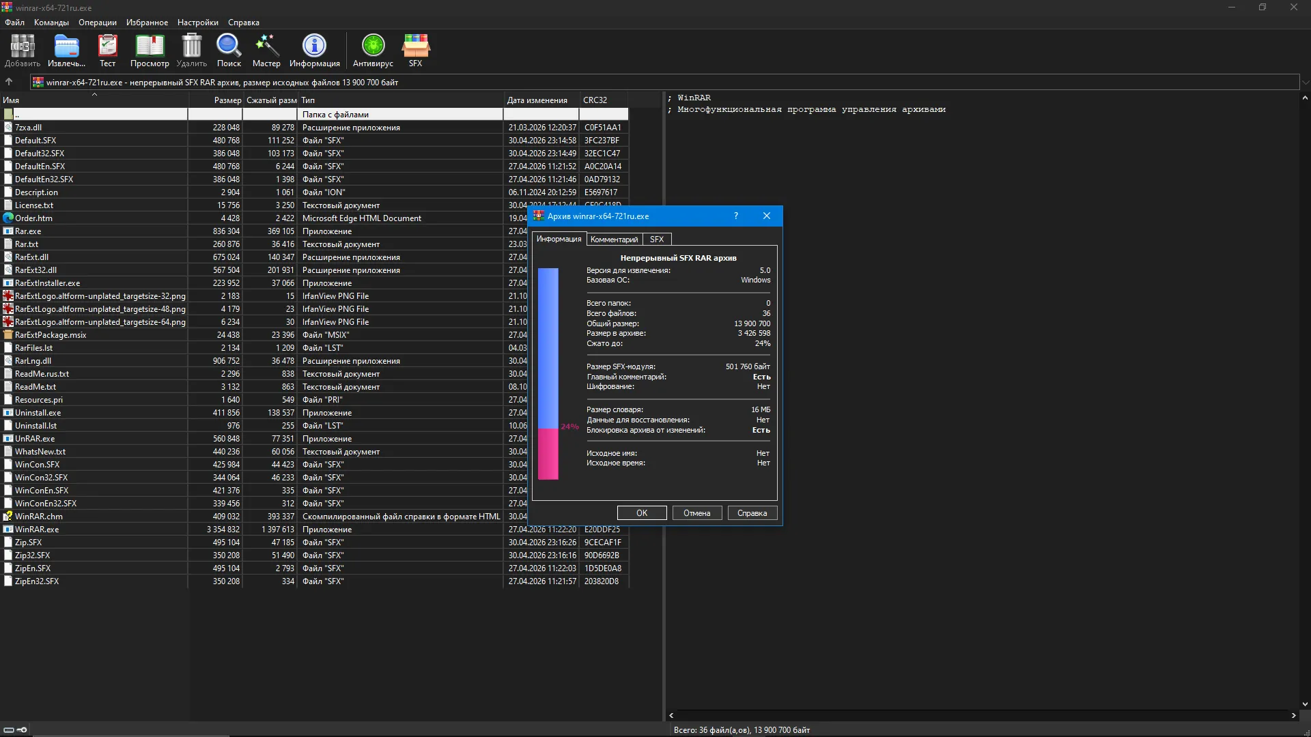This screenshot has width=1311, height=737.
Task: Go up one folder level arrow
Action: click(x=9, y=82)
